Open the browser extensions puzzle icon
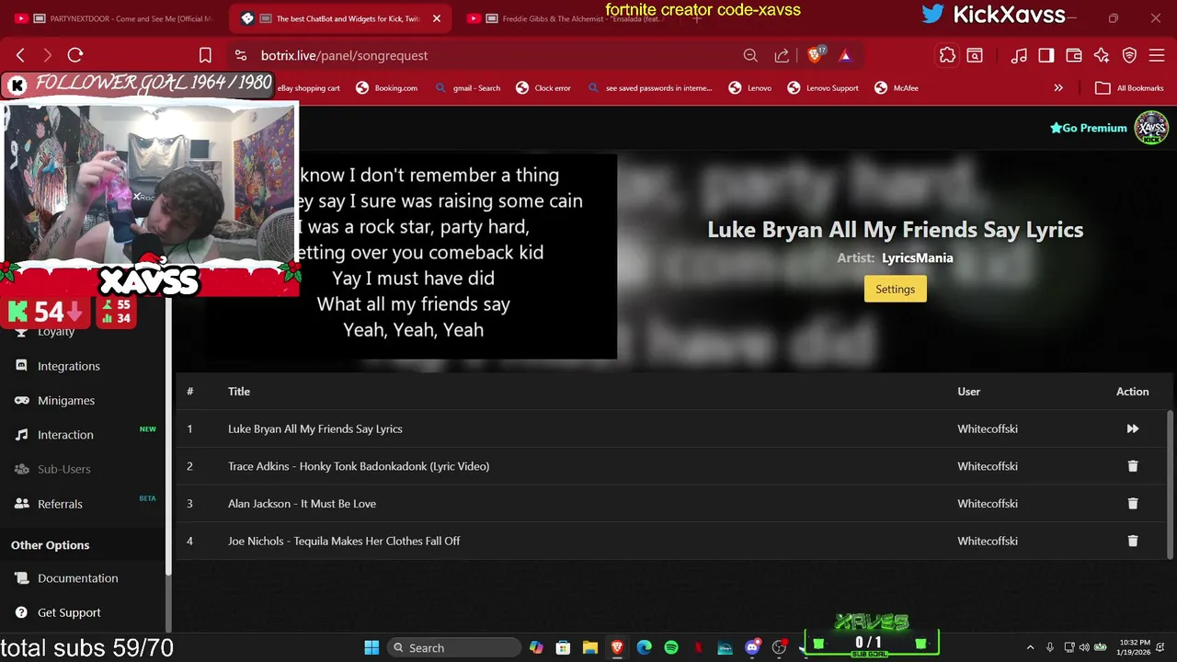This screenshot has height=662, width=1177. [947, 55]
